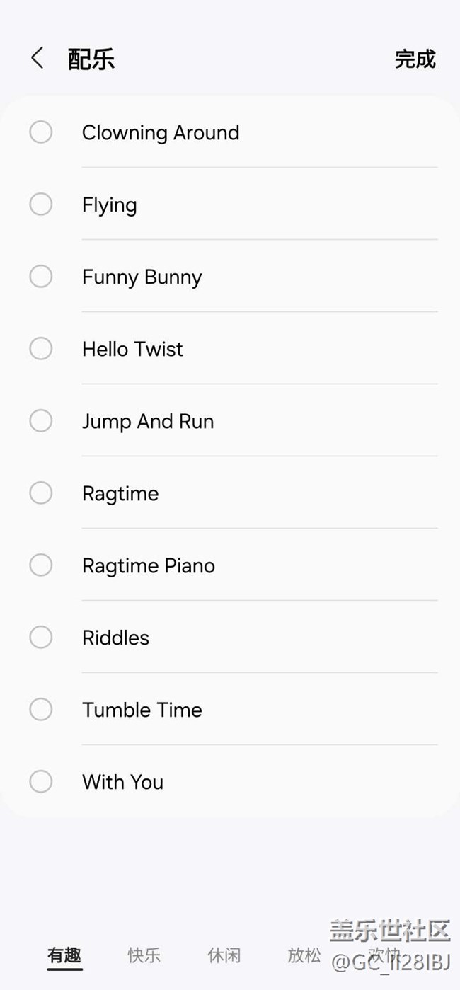Pick the Hello Twist radio button
The image size is (460, 990).
(41, 349)
